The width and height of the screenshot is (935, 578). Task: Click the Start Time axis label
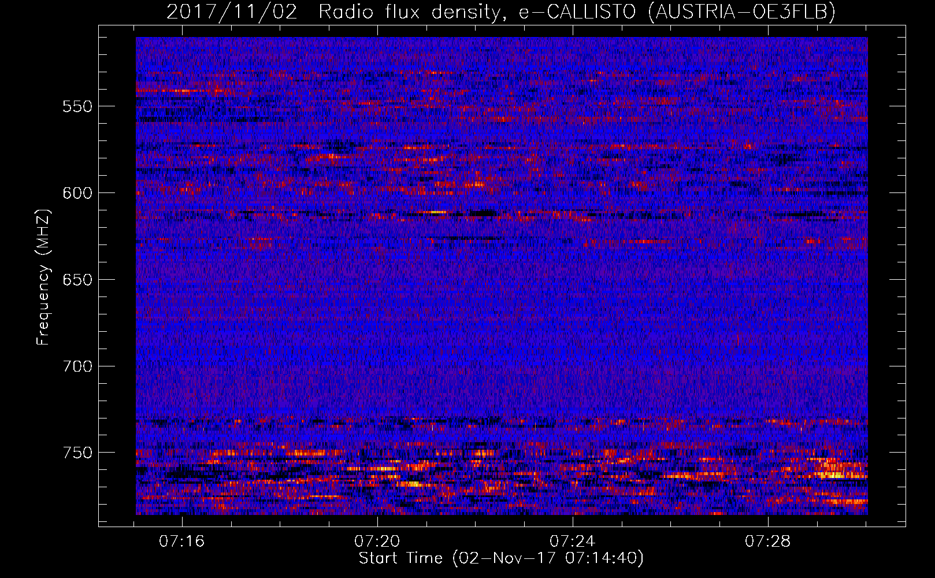501,558
